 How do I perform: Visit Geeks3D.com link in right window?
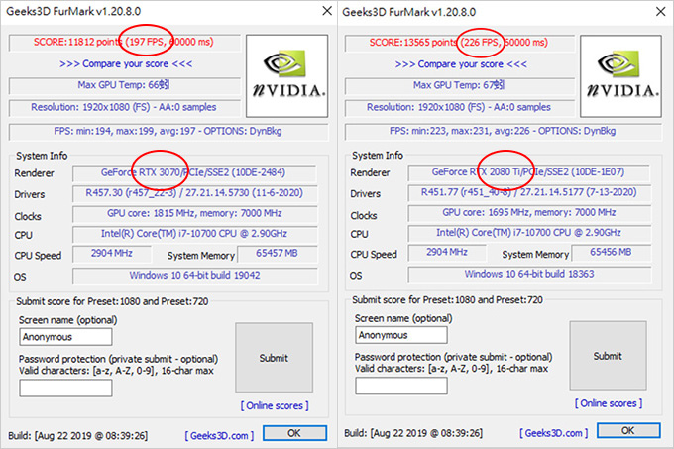click(554, 433)
